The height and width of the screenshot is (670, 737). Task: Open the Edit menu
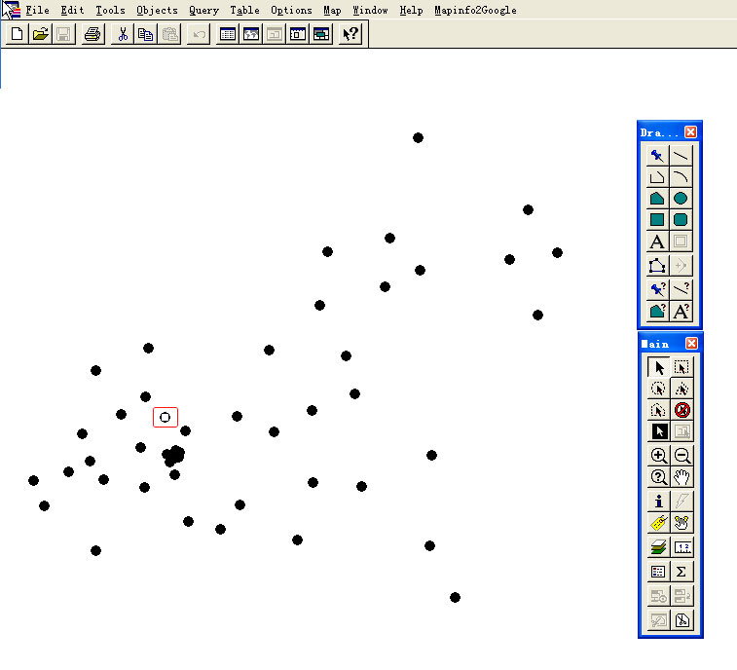(72, 10)
